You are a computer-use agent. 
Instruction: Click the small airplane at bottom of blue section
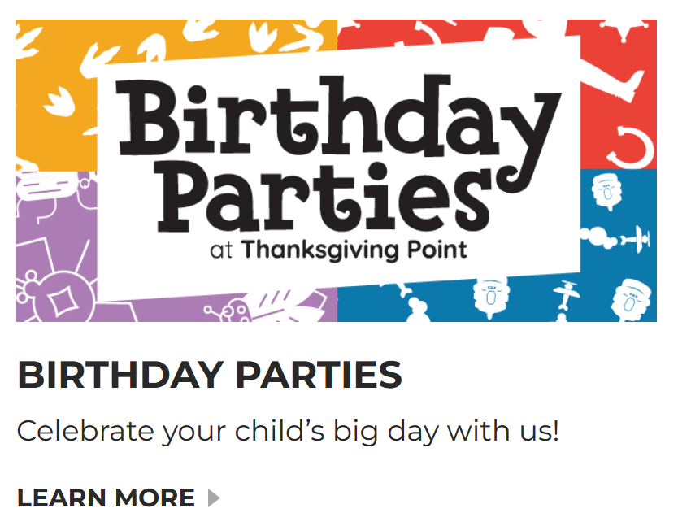tap(567, 294)
